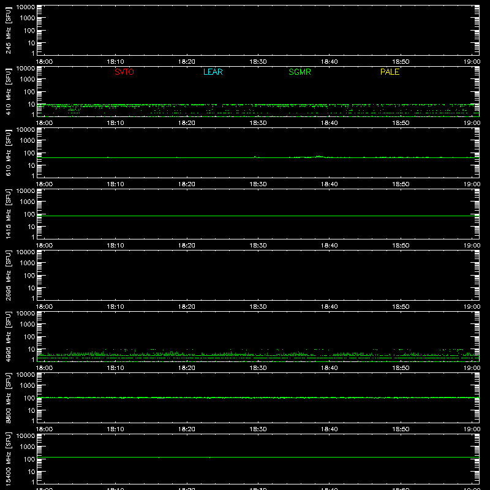Click 18:10 tick label under 410 MHz plot
This screenshot has width=490, height=490.
coord(115,123)
